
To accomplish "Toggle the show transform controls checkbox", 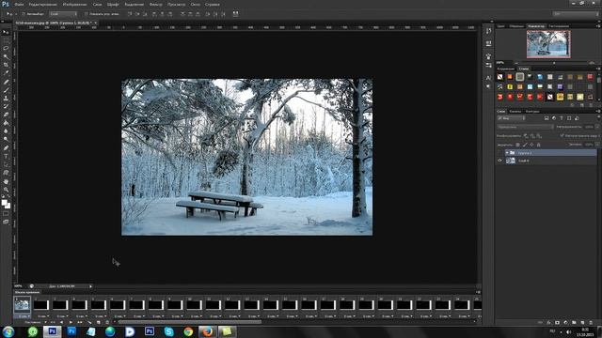I will click(x=86, y=14).
